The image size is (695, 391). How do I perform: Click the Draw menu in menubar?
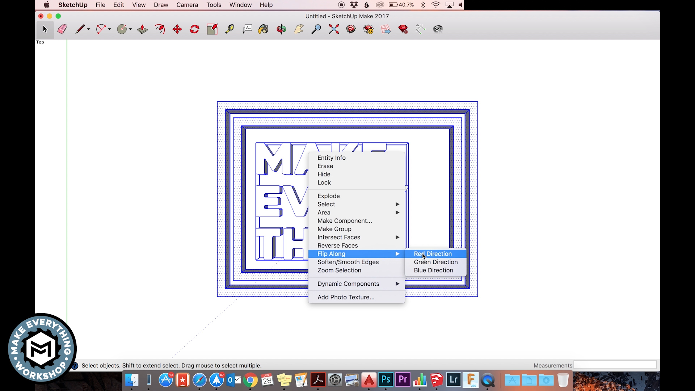click(x=161, y=5)
